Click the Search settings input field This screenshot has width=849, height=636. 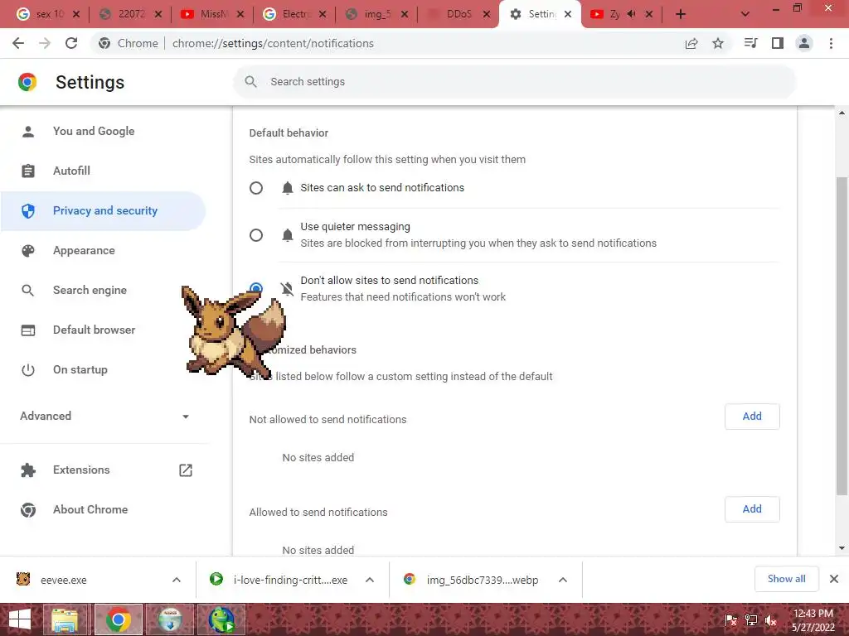tap(514, 82)
